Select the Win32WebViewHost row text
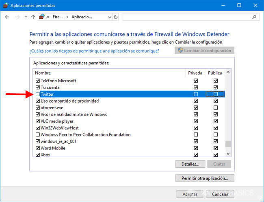The width and height of the screenshot is (264, 202). click(x=60, y=128)
